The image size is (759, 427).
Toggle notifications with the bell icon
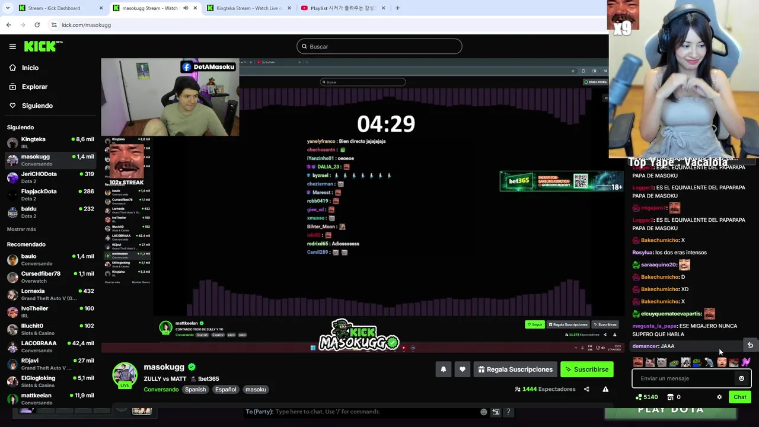tap(444, 369)
